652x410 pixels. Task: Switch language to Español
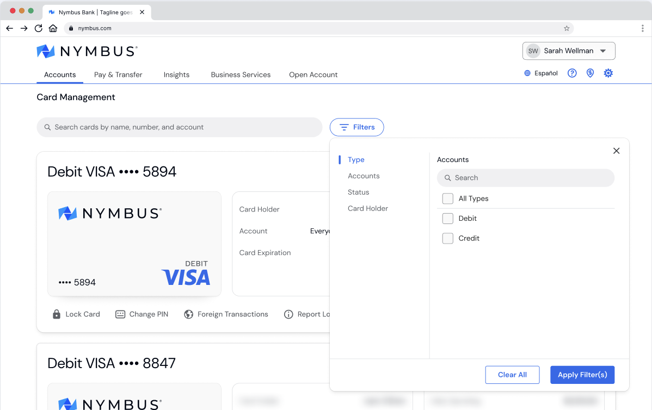click(546, 73)
